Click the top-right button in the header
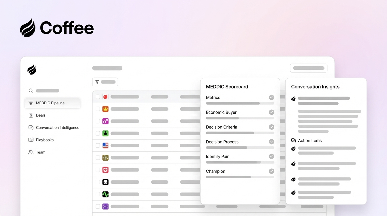387x216 pixels. pos(309,68)
